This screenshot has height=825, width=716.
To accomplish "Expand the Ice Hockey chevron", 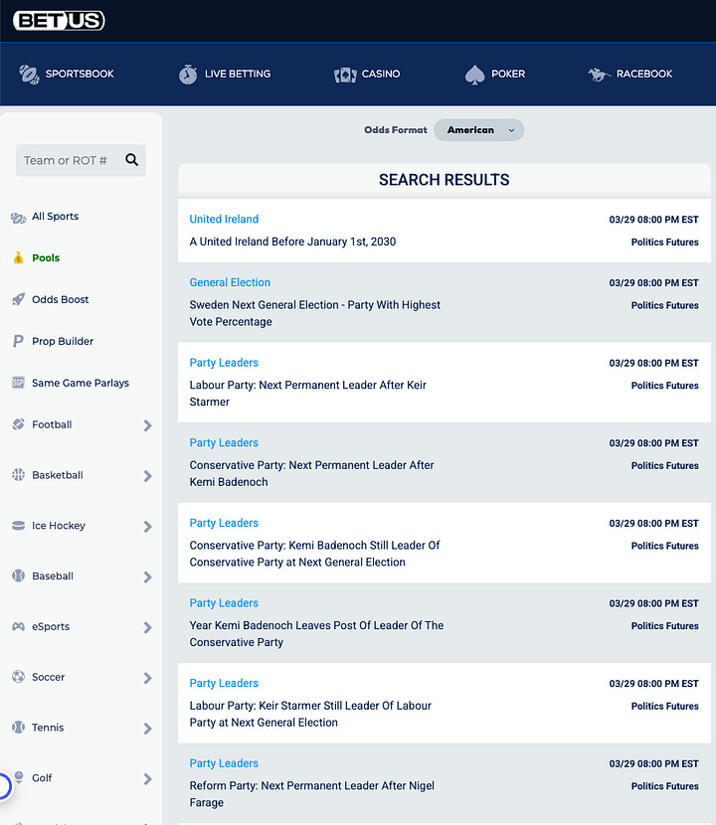I will click(147, 527).
